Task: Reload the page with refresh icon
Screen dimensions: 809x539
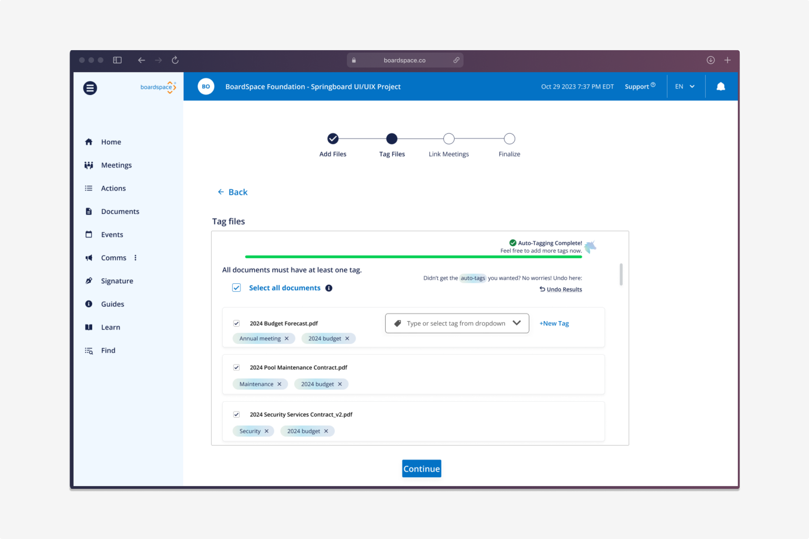Action: (x=175, y=60)
